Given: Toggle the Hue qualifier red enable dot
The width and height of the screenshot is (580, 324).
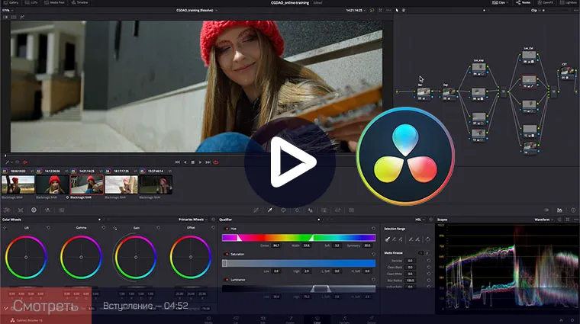Looking at the screenshot, I should click(x=225, y=227).
